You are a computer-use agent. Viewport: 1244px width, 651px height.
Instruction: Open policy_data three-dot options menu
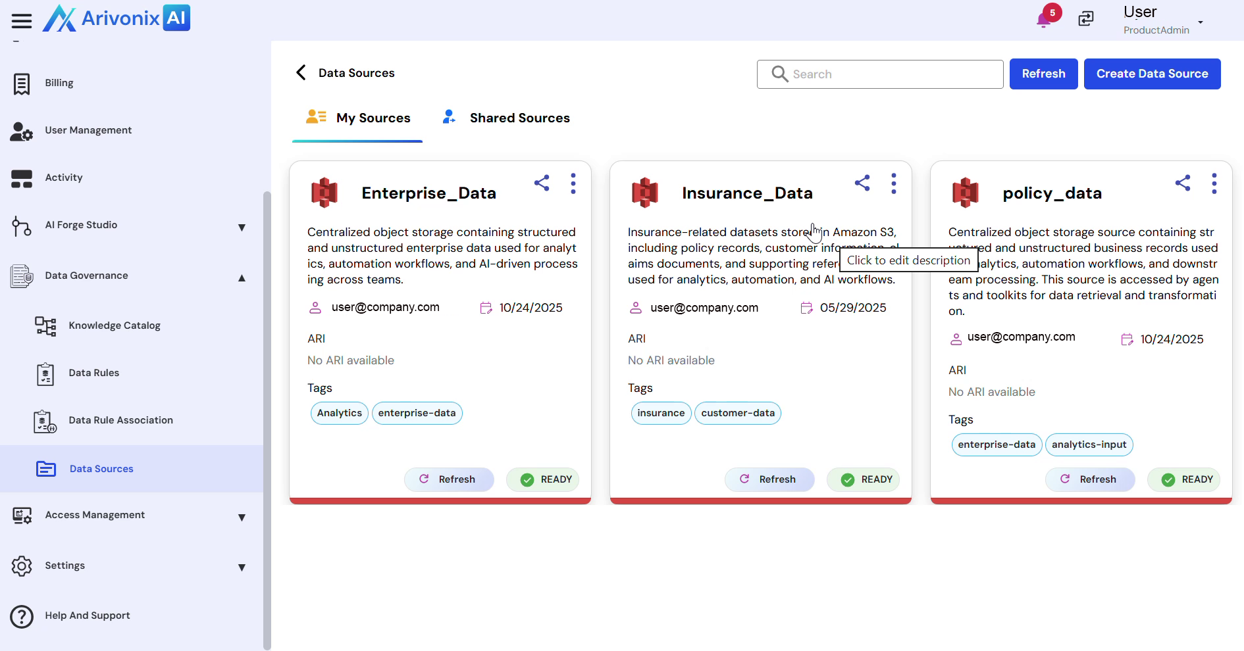click(x=1214, y=183)
